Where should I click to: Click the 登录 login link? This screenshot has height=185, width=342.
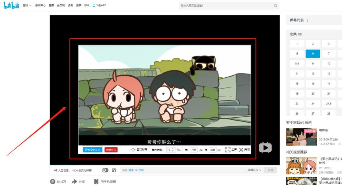[x=131, y=170]
